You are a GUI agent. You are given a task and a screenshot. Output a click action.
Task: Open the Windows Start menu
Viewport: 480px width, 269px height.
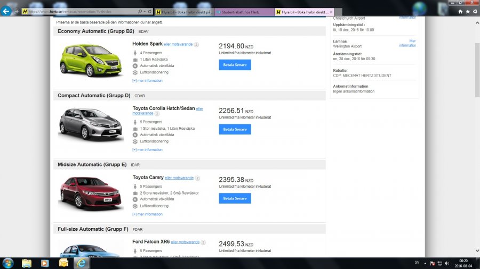[x=8, y=263]
